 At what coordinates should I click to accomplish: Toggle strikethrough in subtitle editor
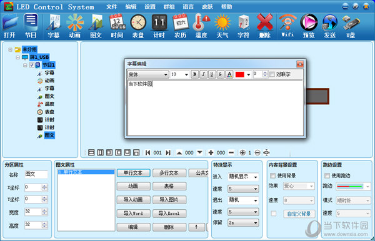coord(220,74)
